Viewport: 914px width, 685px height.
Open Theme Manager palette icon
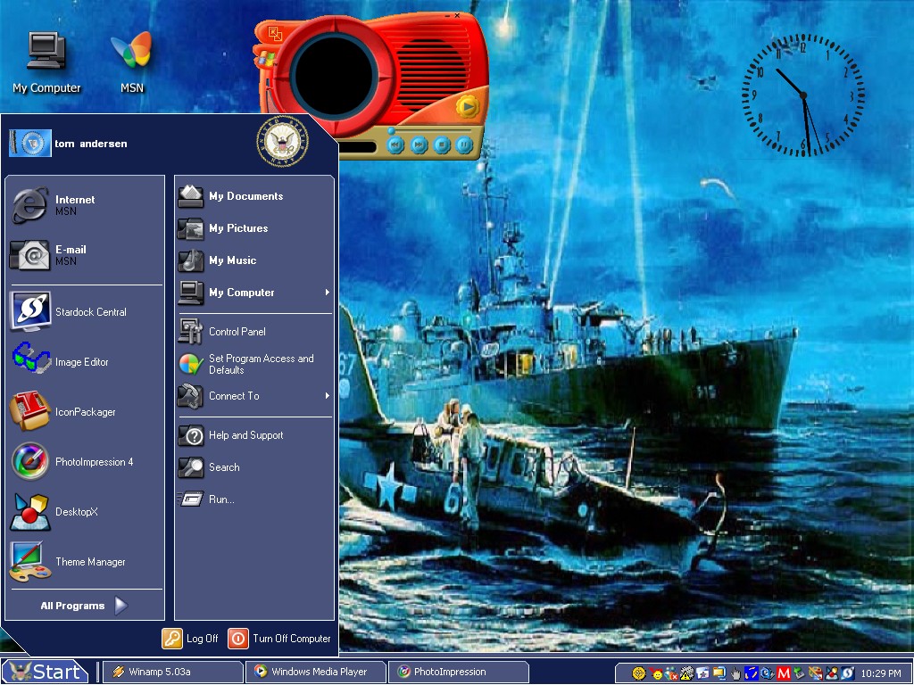click(30, 562)
